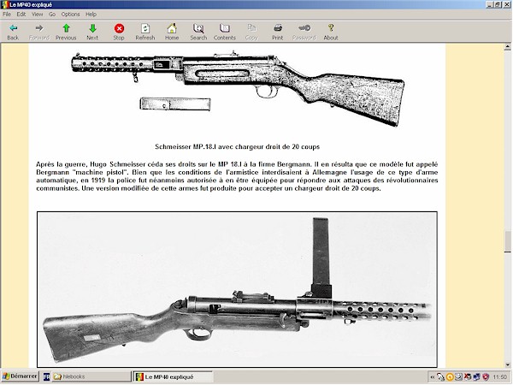
Task: Click the greyed Forward arrow
Action: tap(39, 32)
